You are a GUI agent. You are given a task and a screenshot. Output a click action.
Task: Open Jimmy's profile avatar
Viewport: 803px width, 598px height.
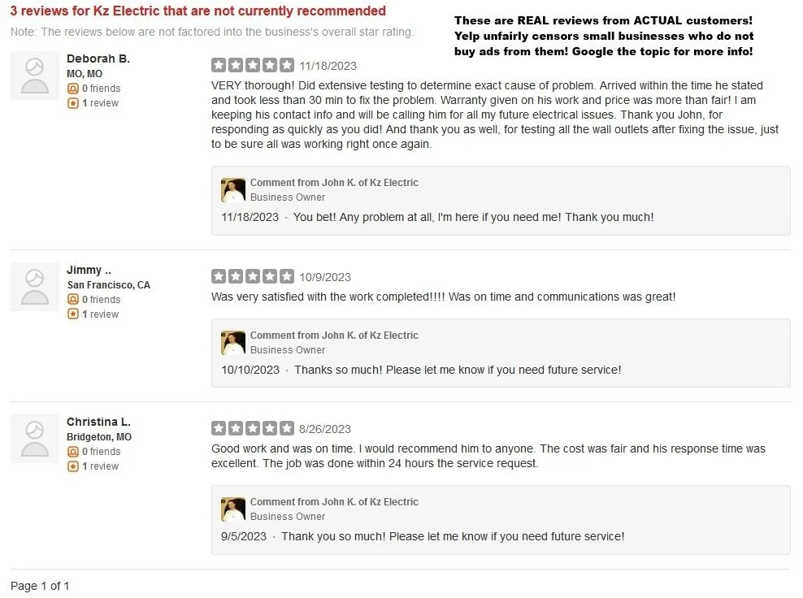tap(35, 287)
